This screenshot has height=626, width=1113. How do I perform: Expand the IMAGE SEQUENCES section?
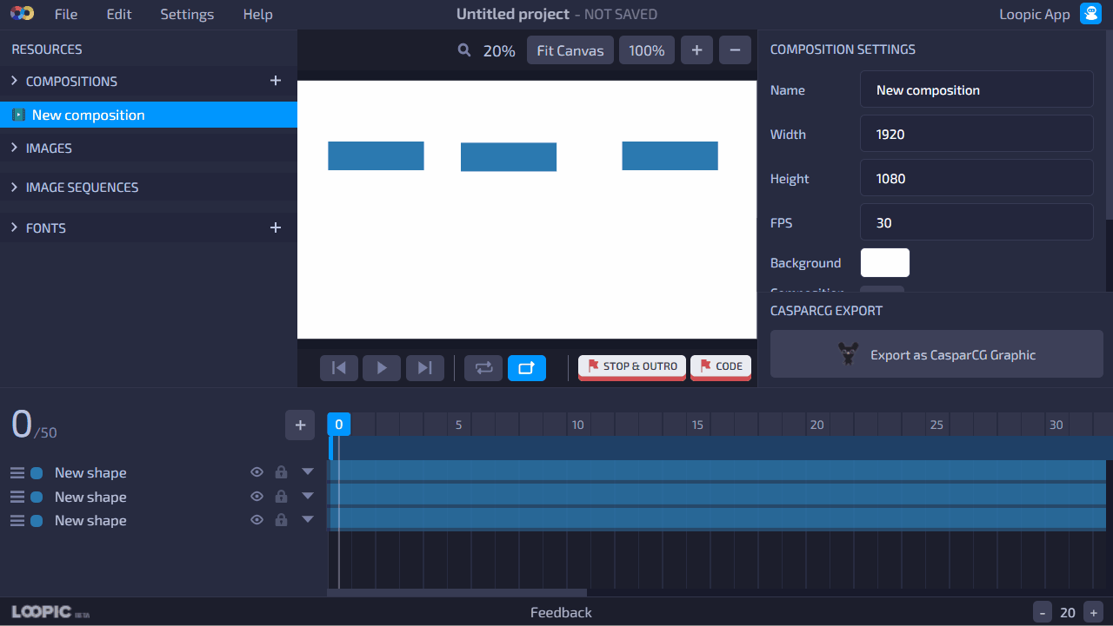click(x=14, y=187)
